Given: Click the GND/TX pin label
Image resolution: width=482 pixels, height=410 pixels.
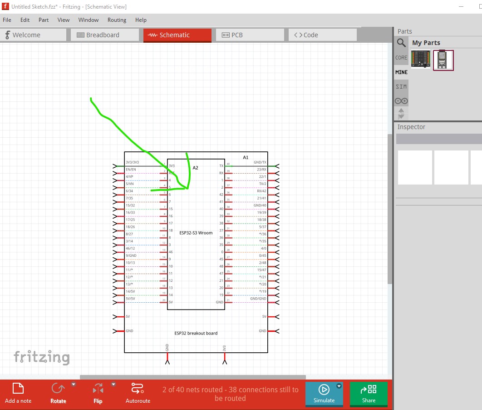Looking at the screenshot, I should 260,162.
